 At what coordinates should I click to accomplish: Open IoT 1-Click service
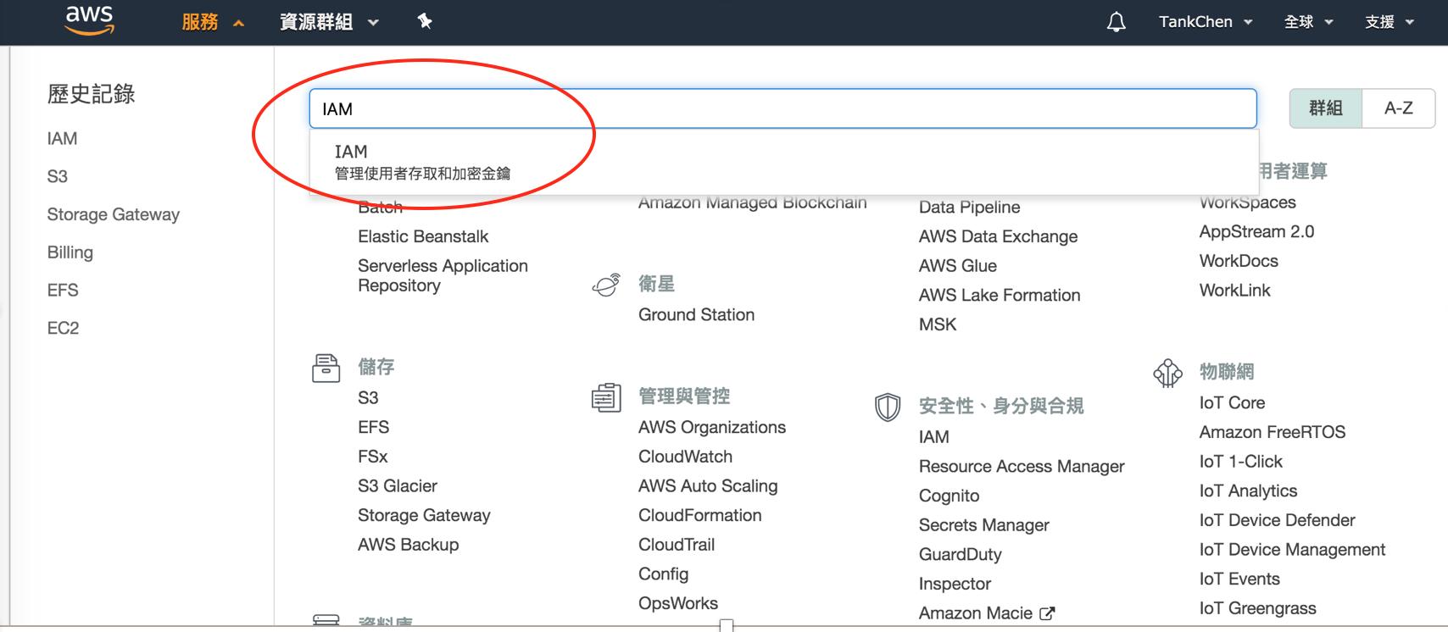[x=1240, y=462]
